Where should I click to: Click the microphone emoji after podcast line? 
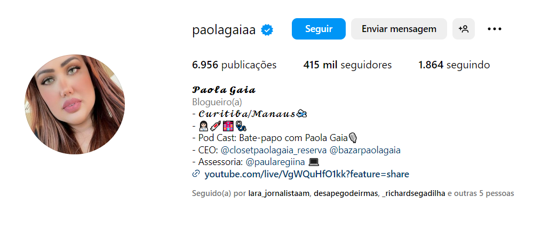pos(353,138)
